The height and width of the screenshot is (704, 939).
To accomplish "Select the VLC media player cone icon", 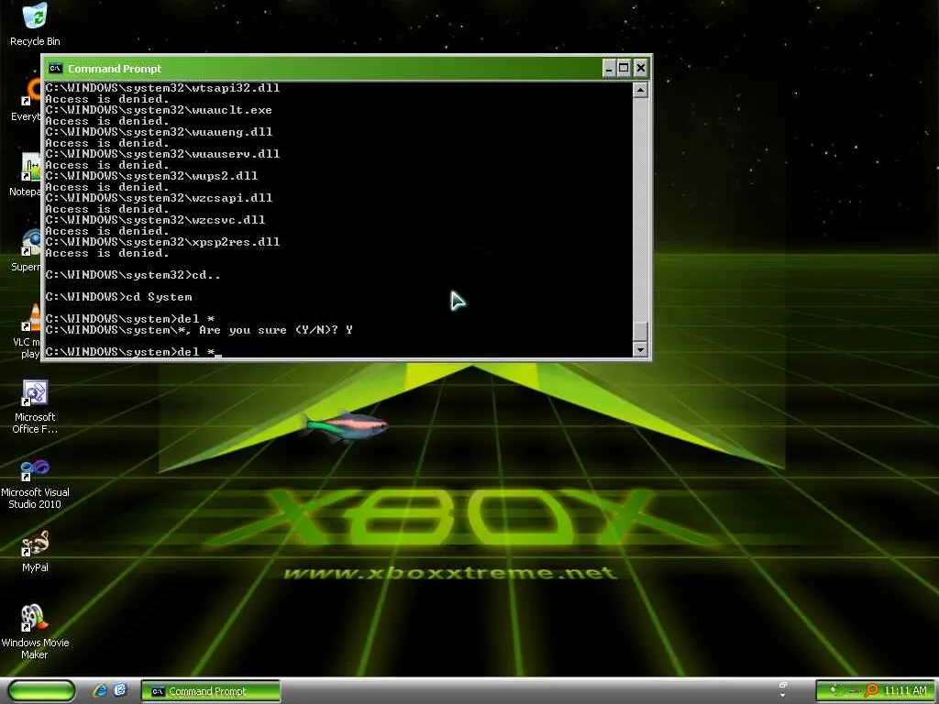I will (30, 318).
